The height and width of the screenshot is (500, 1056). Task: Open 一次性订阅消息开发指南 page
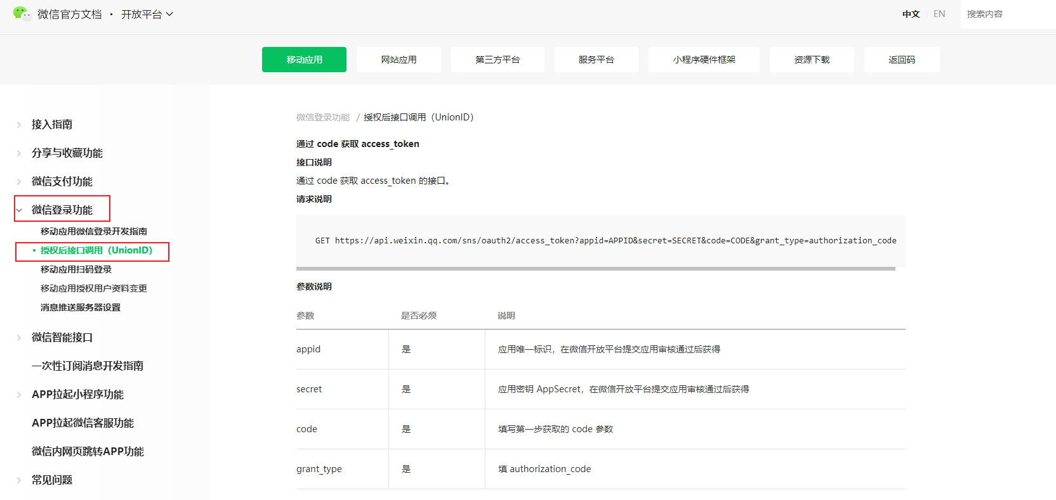[x=88, y=366]
